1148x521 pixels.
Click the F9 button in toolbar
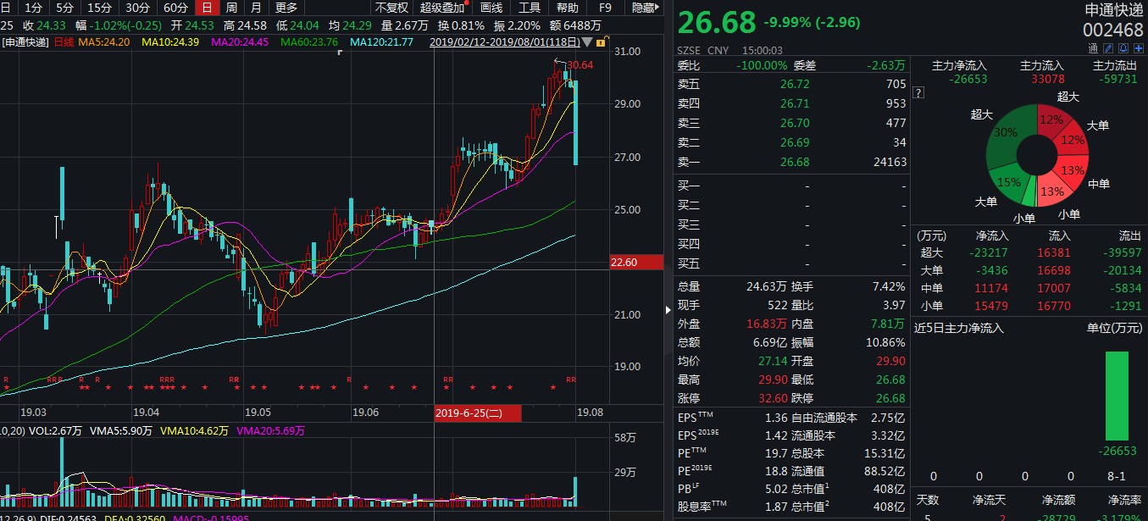tap(605, 8)
